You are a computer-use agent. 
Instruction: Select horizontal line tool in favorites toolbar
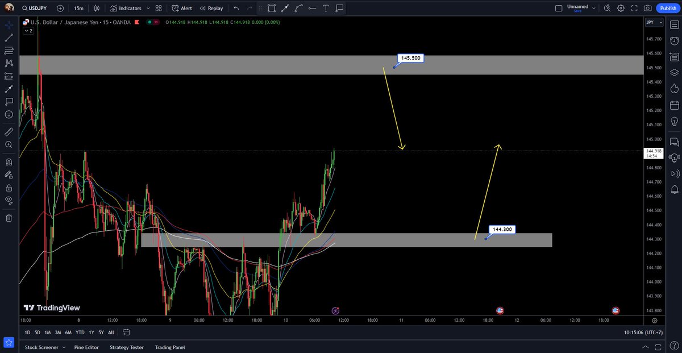(x=312, y=8)
